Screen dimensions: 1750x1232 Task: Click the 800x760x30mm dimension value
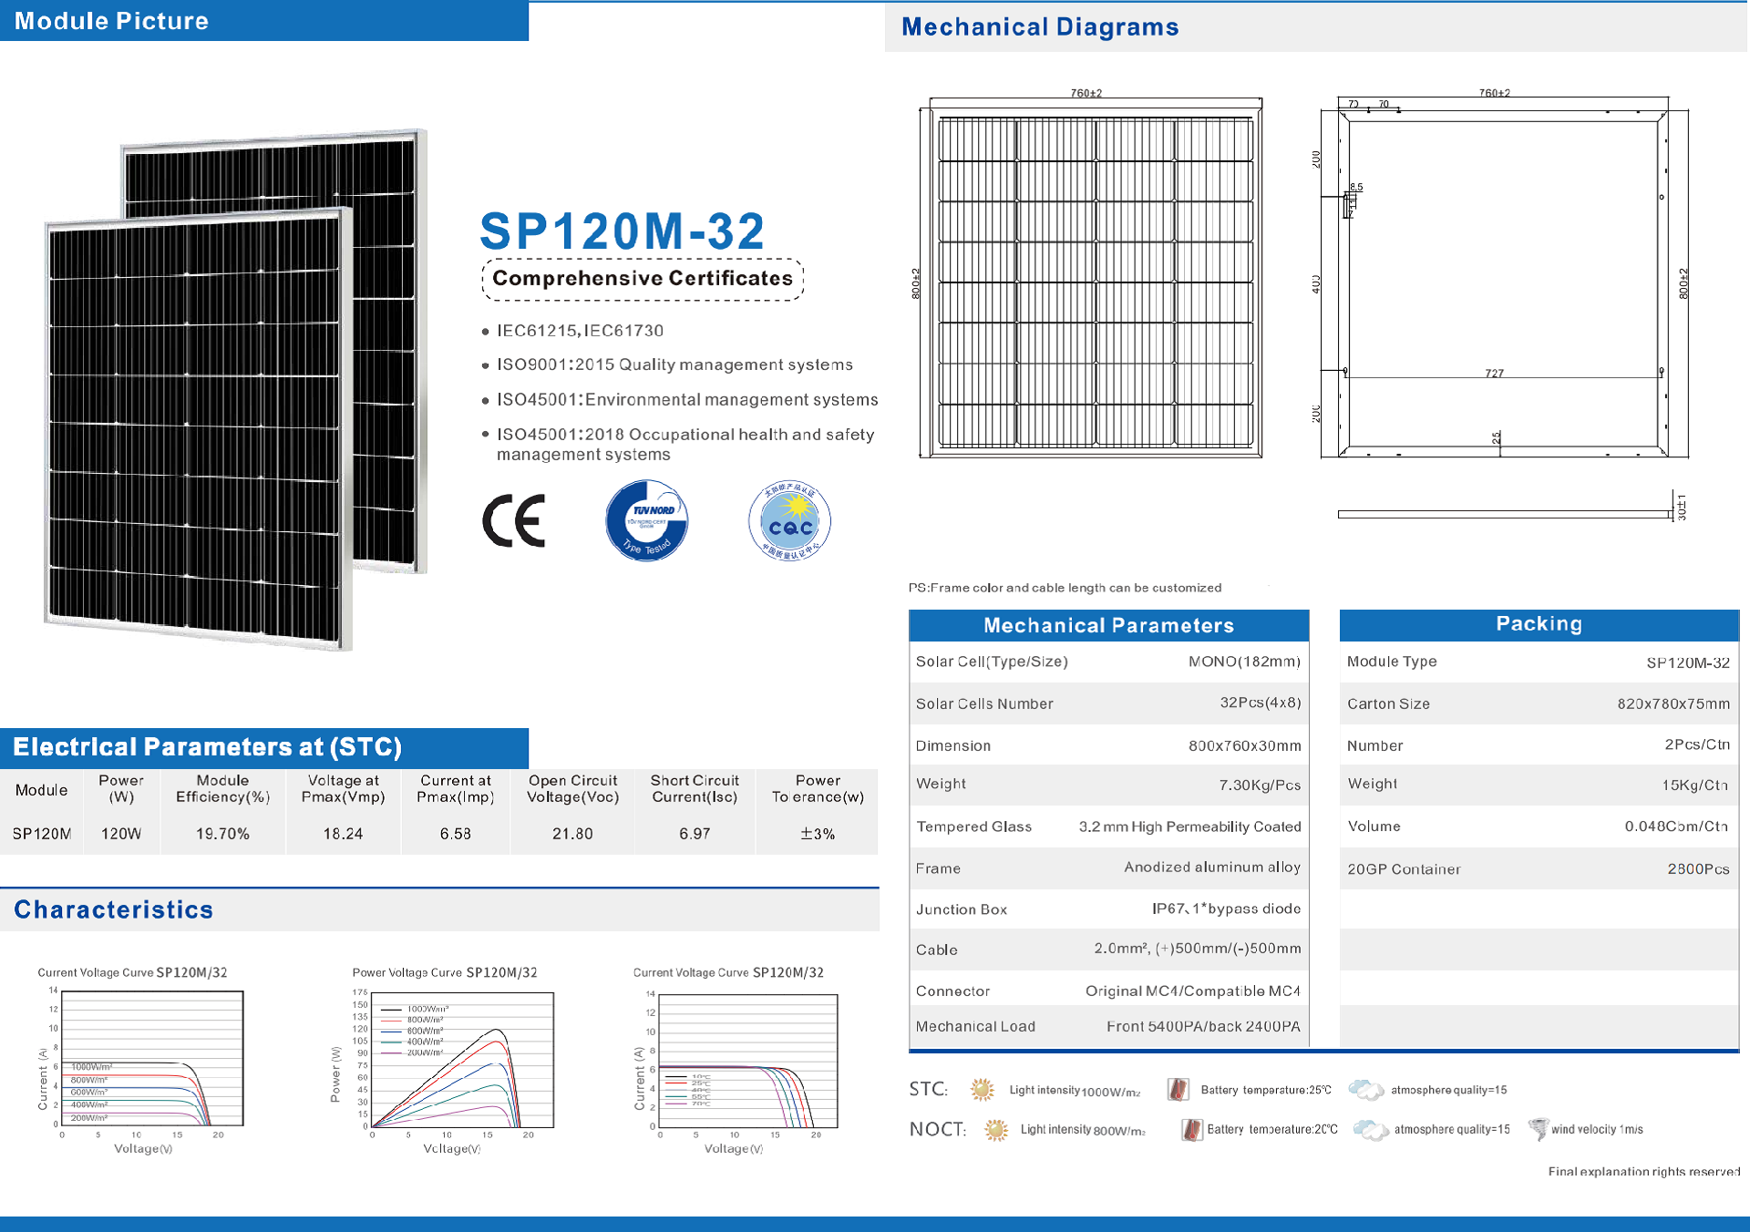[1244, 745]
